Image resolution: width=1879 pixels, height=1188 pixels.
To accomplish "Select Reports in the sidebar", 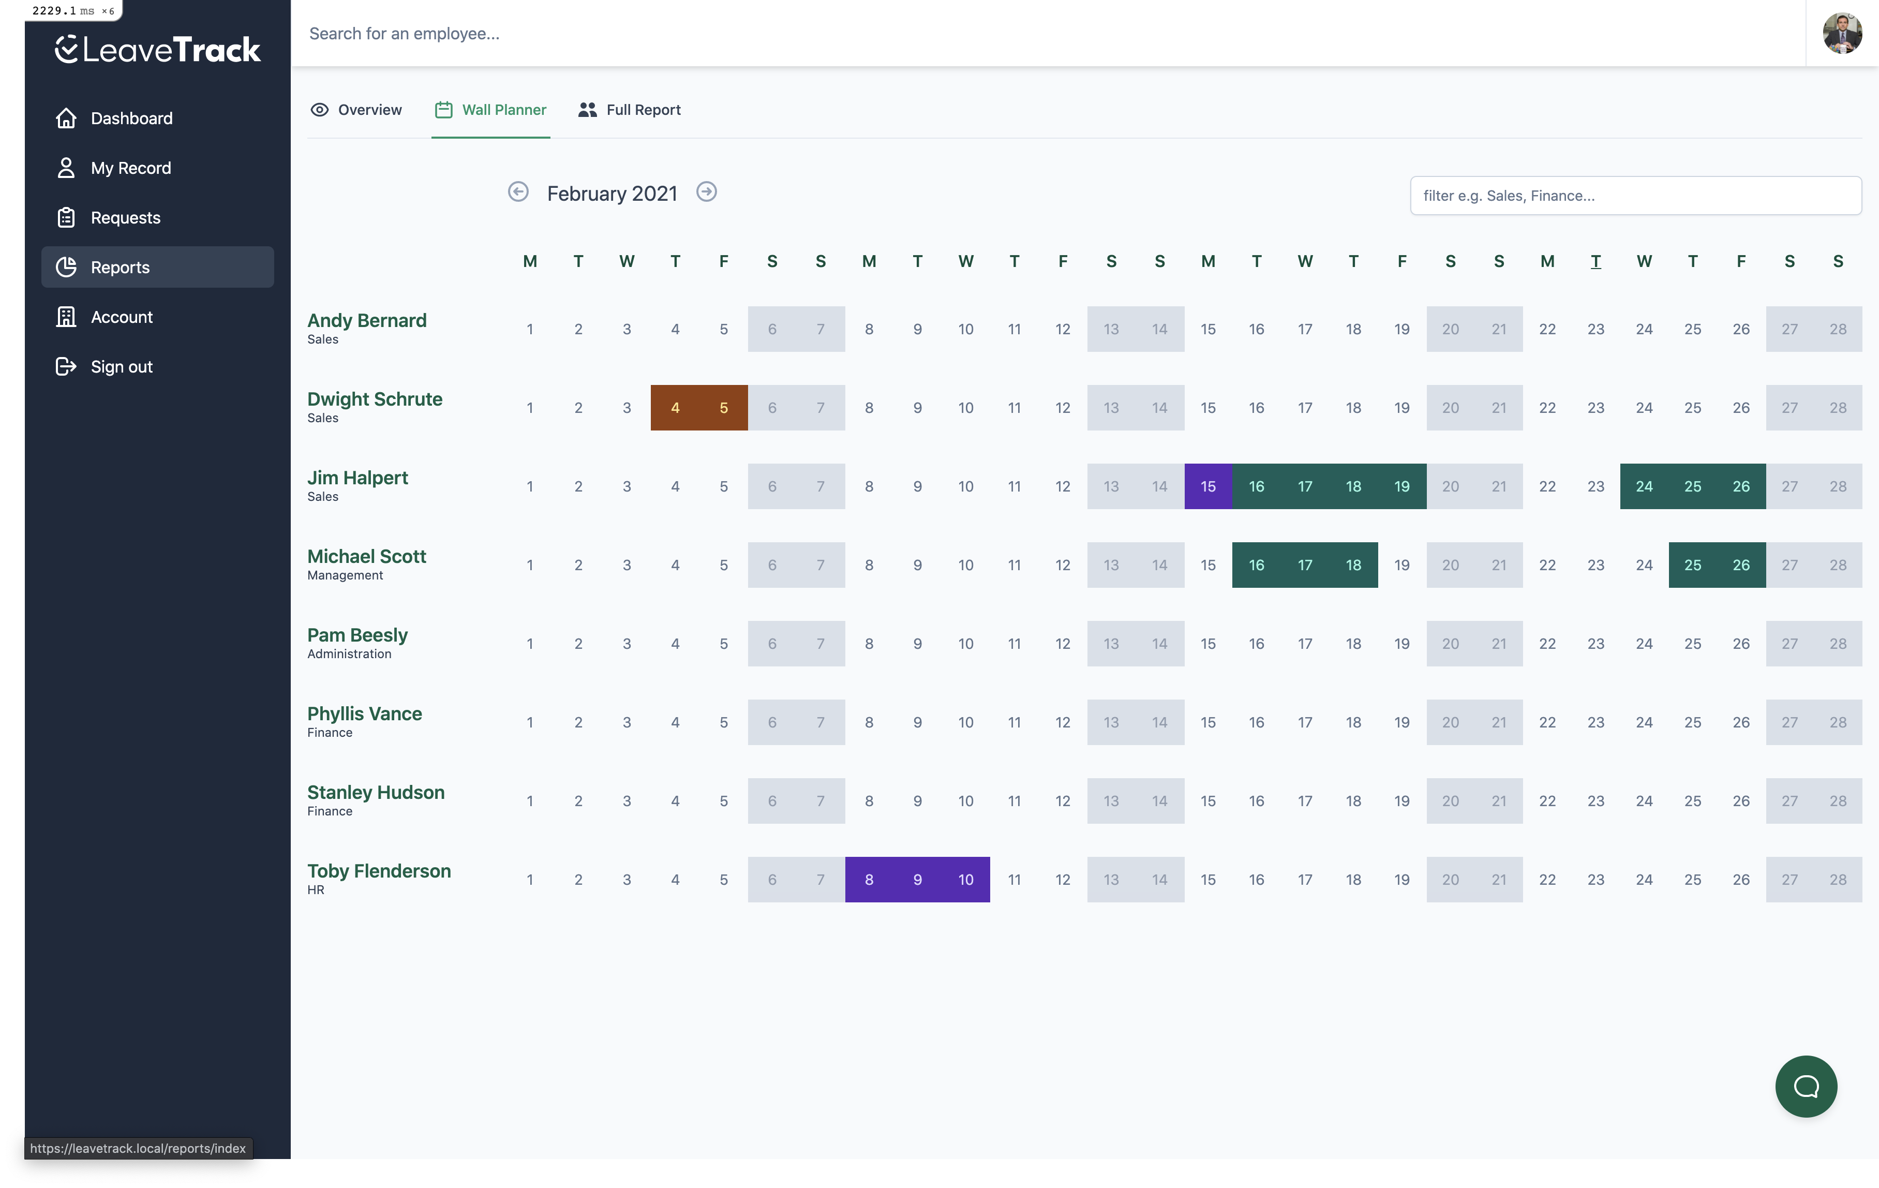I will tap(120, 267).
